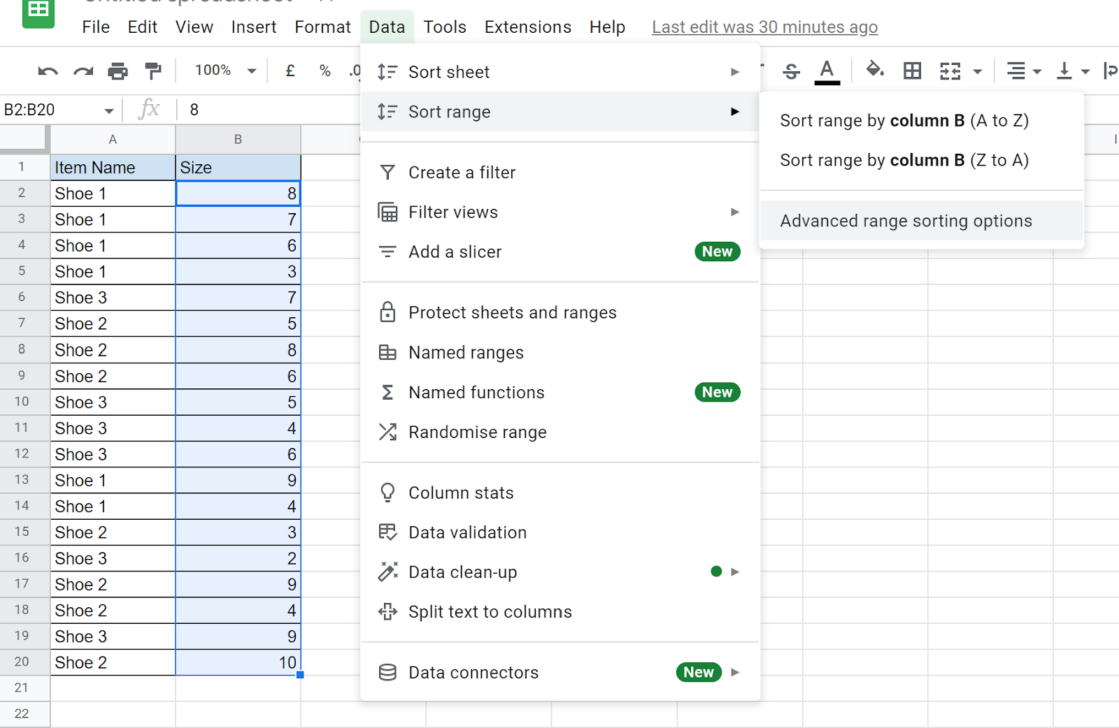
Task: Click the Merge cells icon
Action: coord(951,70)
